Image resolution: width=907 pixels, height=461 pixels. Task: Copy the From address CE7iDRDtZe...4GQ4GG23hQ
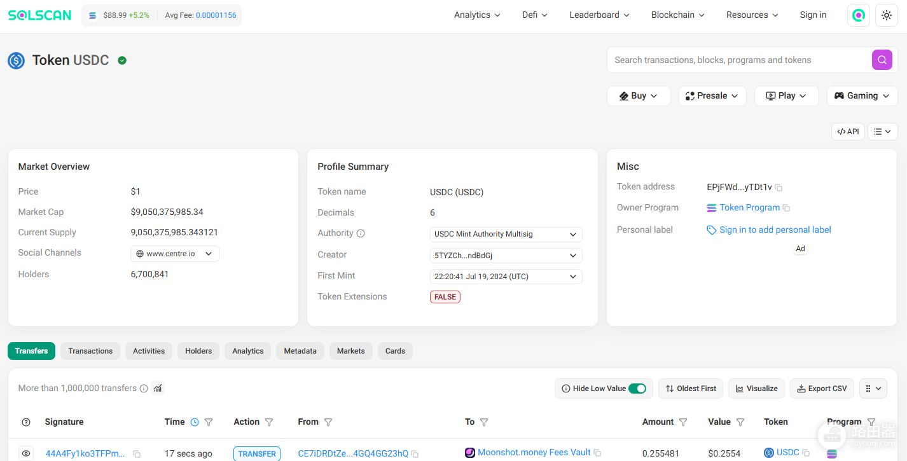coord(415,454)
